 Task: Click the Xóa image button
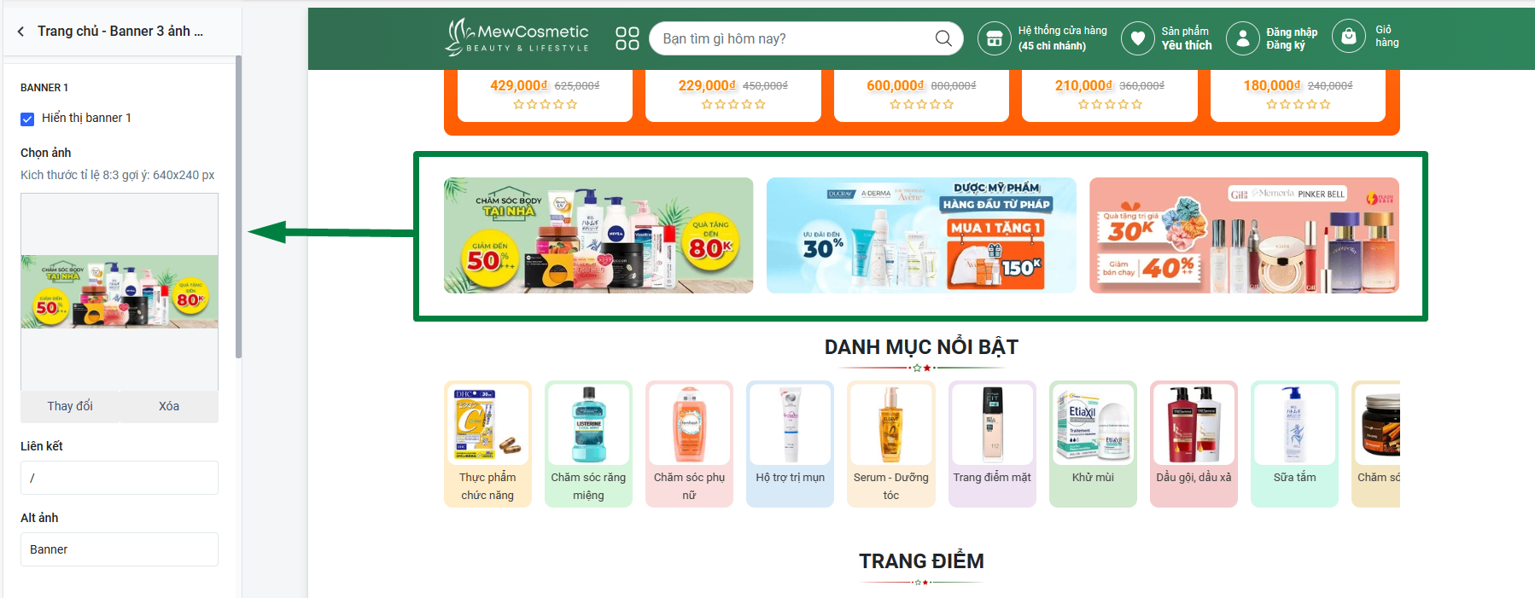[169, 406]
